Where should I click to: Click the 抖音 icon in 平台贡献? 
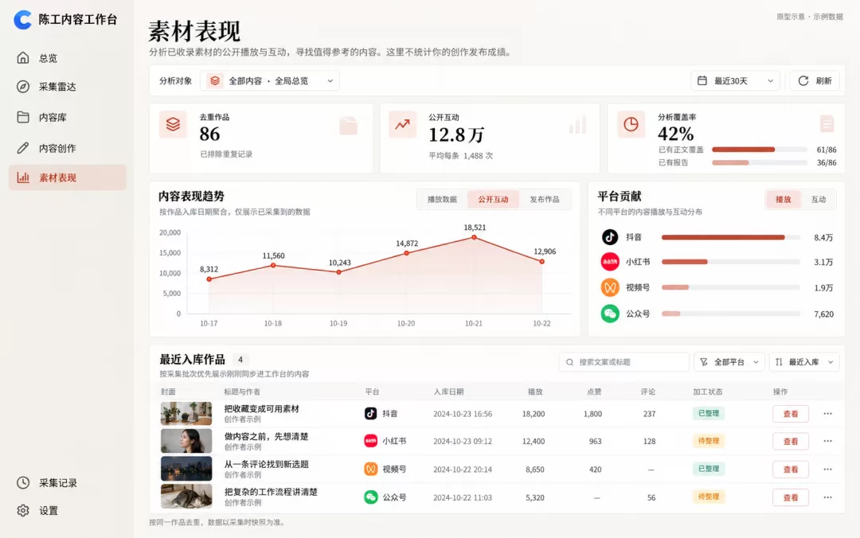(610, 237)
